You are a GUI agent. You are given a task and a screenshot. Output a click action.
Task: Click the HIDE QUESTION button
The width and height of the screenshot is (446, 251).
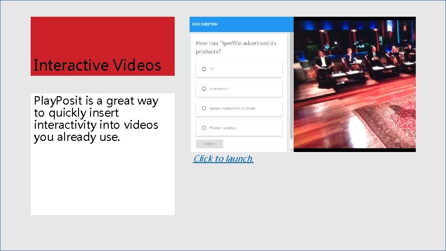[205, 24]
